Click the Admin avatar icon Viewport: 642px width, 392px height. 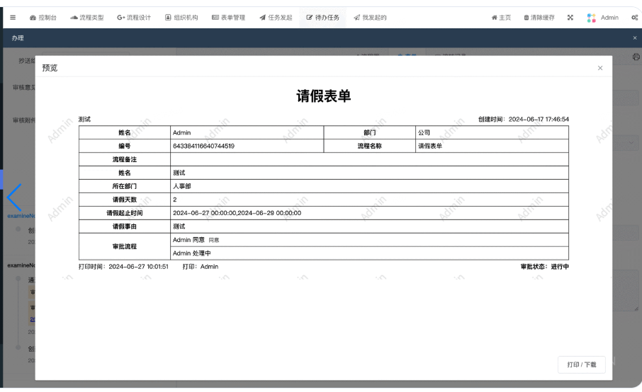click(x=591, y=18)
